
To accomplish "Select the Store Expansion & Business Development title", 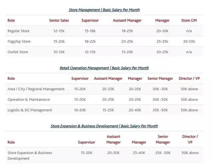I will point(104,126).
